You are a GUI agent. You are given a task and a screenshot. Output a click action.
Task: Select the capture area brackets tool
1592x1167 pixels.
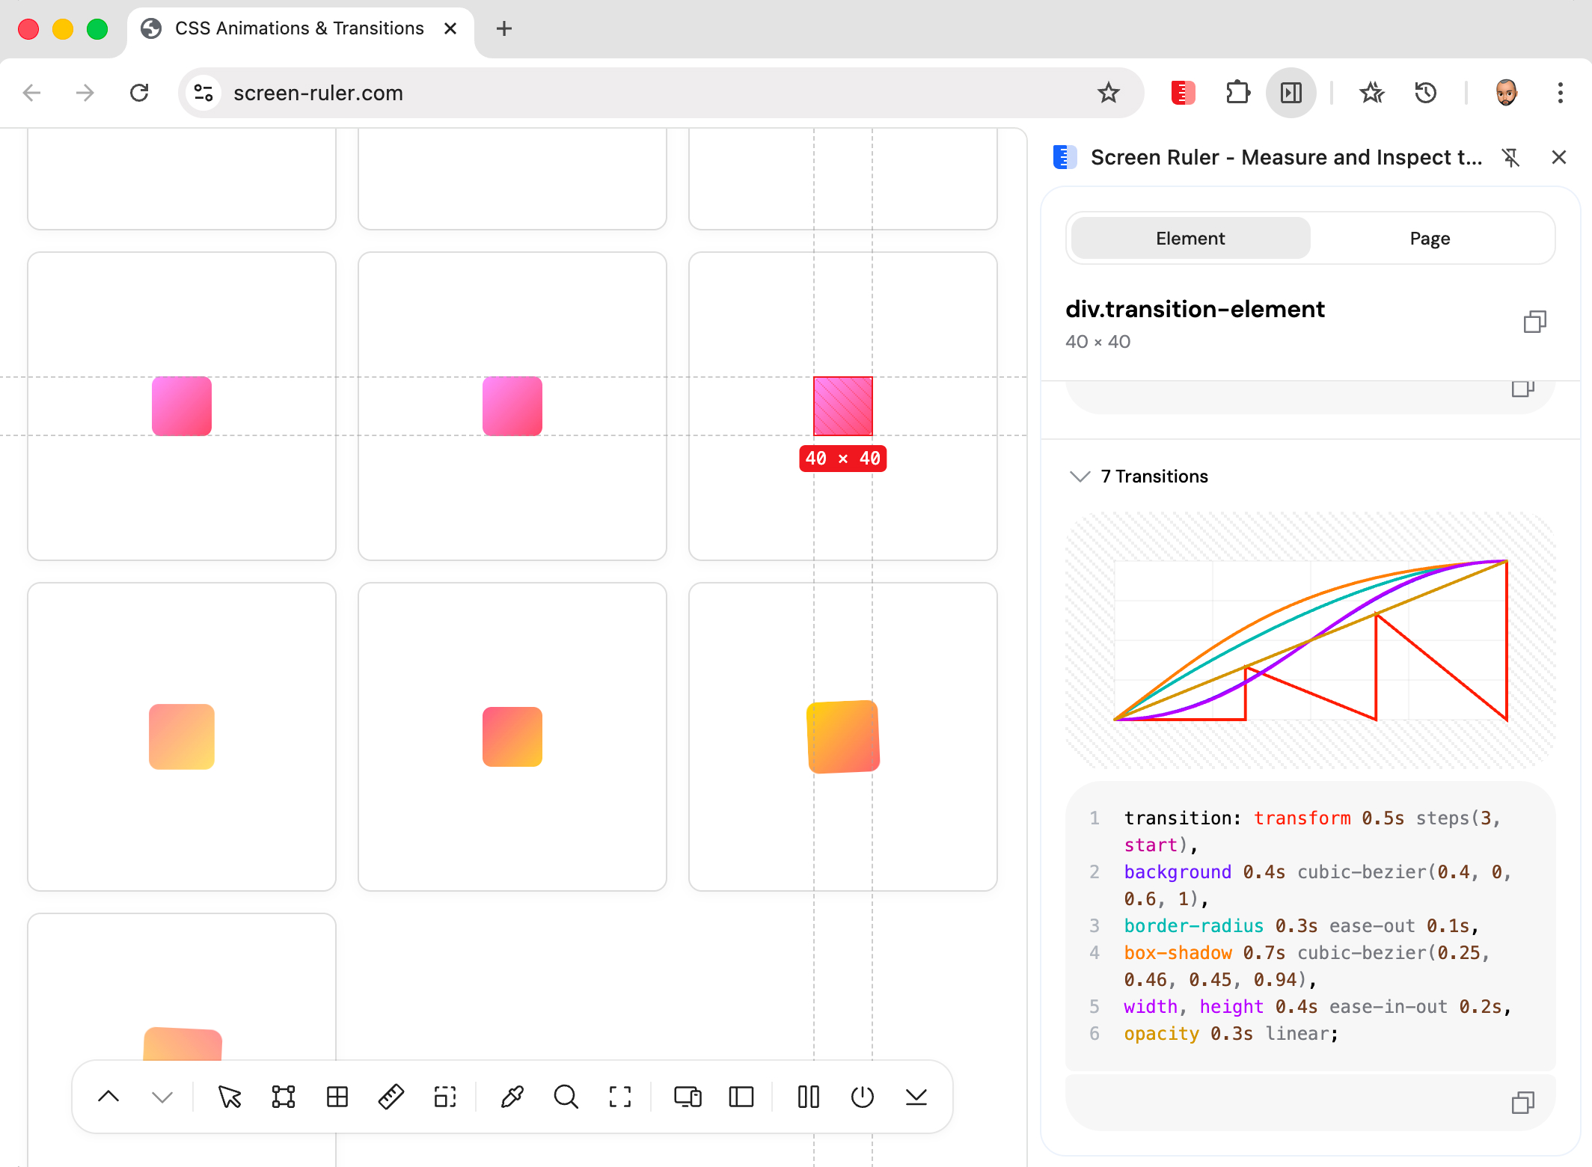(x=620, y=1097)
